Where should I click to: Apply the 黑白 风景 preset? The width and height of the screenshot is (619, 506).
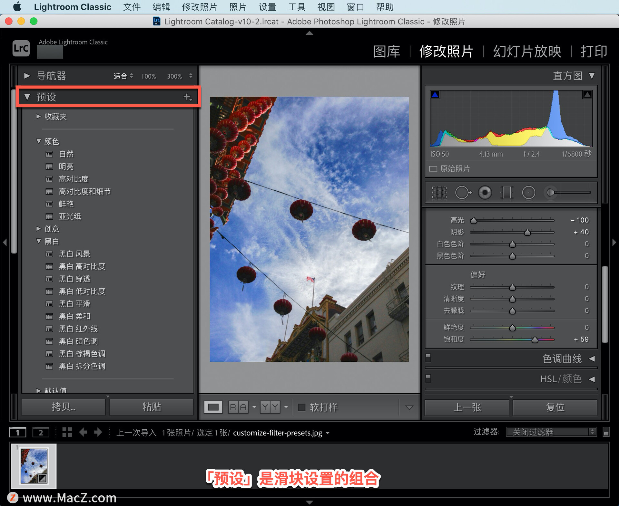74,254
